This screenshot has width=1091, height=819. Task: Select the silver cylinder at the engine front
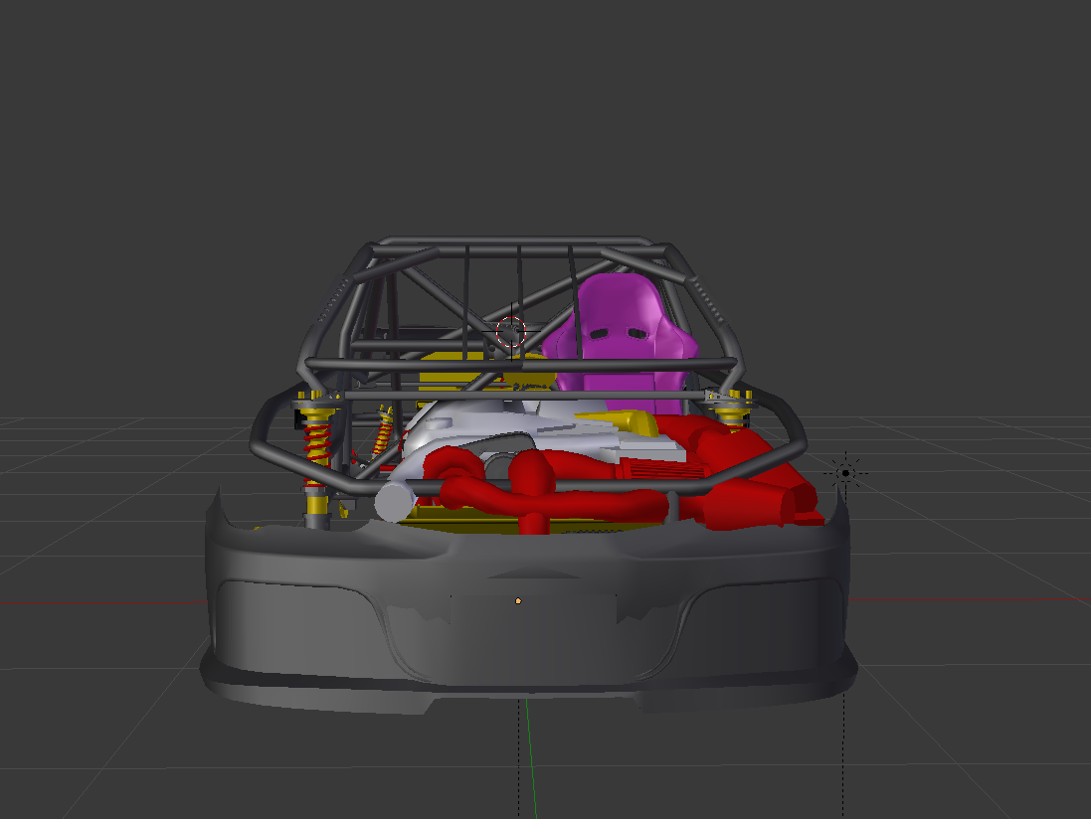click(x=395, y=500)
